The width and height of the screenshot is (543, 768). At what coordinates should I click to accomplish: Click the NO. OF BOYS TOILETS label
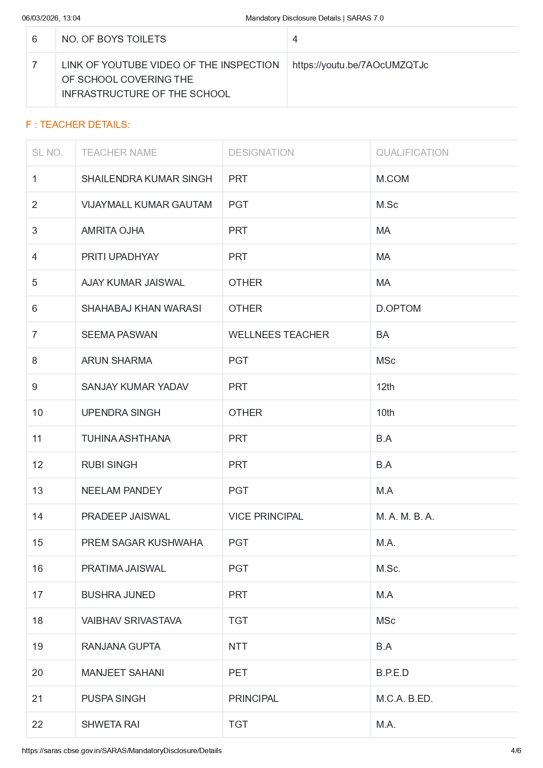click(114, 39)
